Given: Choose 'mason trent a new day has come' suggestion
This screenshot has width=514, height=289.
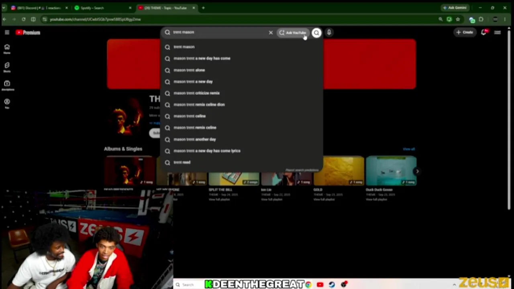Looking at the screenshot, I should (x=242, y=59).
